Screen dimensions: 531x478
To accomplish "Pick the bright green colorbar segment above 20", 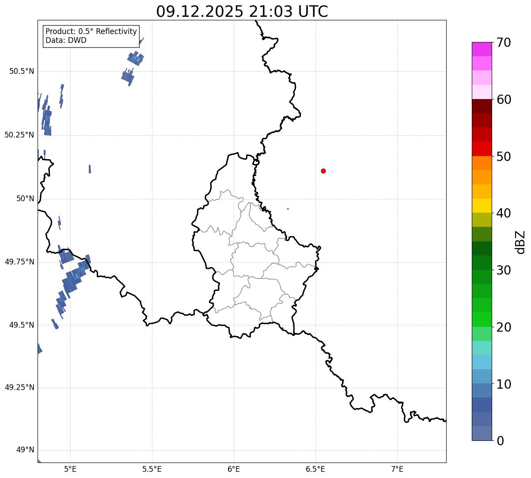I will pos(482,319).
